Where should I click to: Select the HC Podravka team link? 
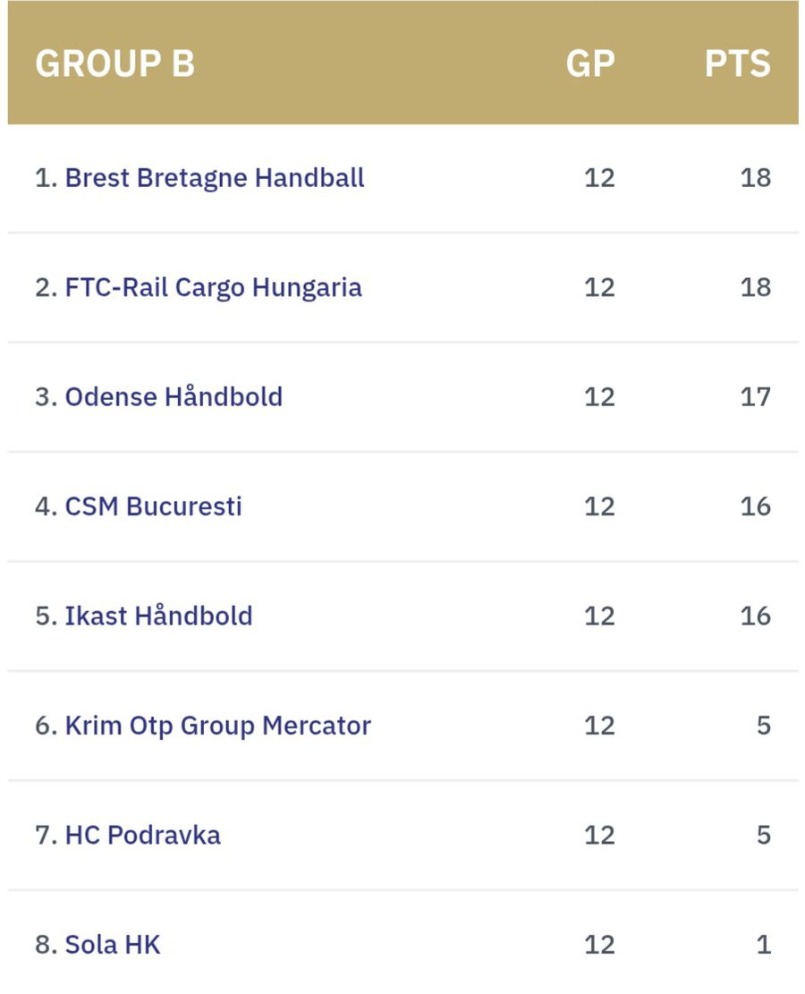click(x=142, y=835)
